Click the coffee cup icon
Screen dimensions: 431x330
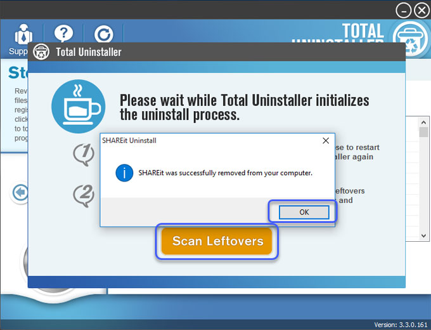(x=79, y=106)
